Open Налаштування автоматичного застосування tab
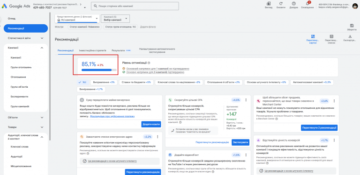 (157, 50)
